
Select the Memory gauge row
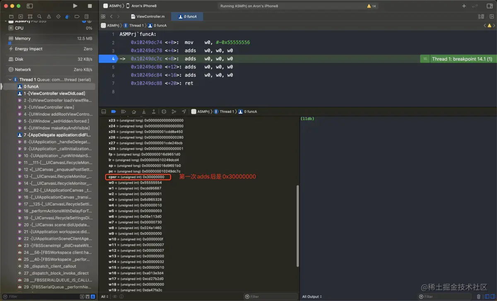[50, 39]
